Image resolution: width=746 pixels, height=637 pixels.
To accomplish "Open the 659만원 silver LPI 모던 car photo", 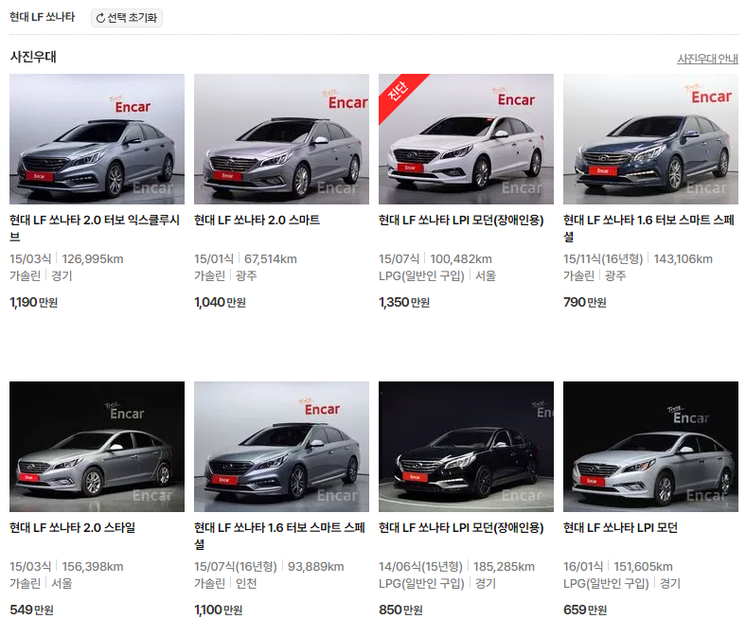I will [650, 447].
